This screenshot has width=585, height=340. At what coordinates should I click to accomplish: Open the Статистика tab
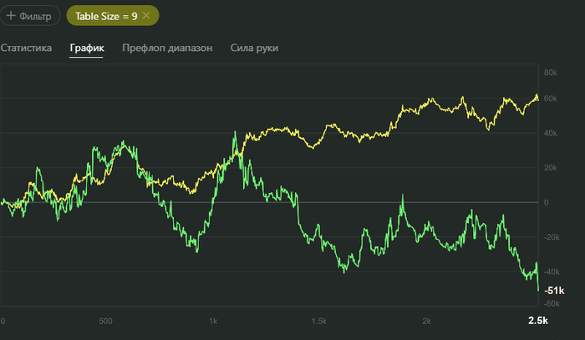(26, 48)
